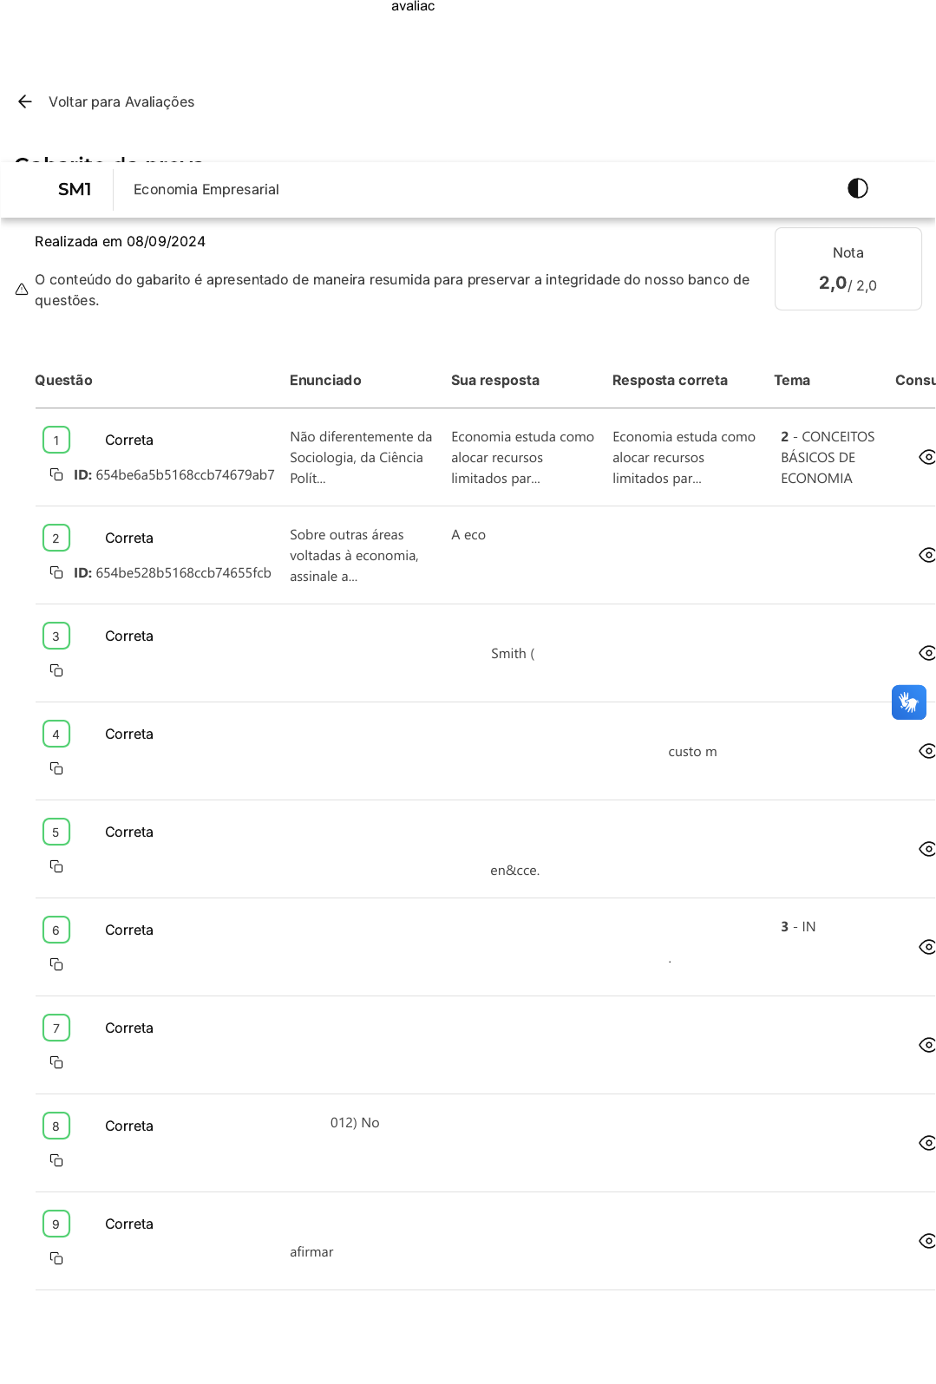Screen dimensions: 936x1384
Task: Click the copy icon under question 5
Action: 56,866
